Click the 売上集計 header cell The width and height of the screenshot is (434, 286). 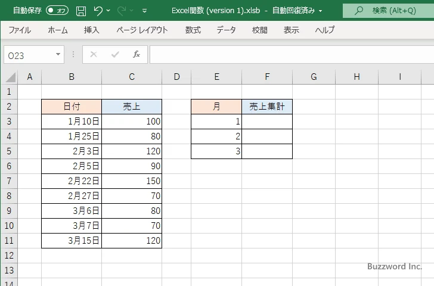click(x=267, y=107)
